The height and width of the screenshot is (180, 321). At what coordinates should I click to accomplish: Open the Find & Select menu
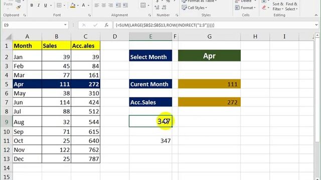coord(291,6)
